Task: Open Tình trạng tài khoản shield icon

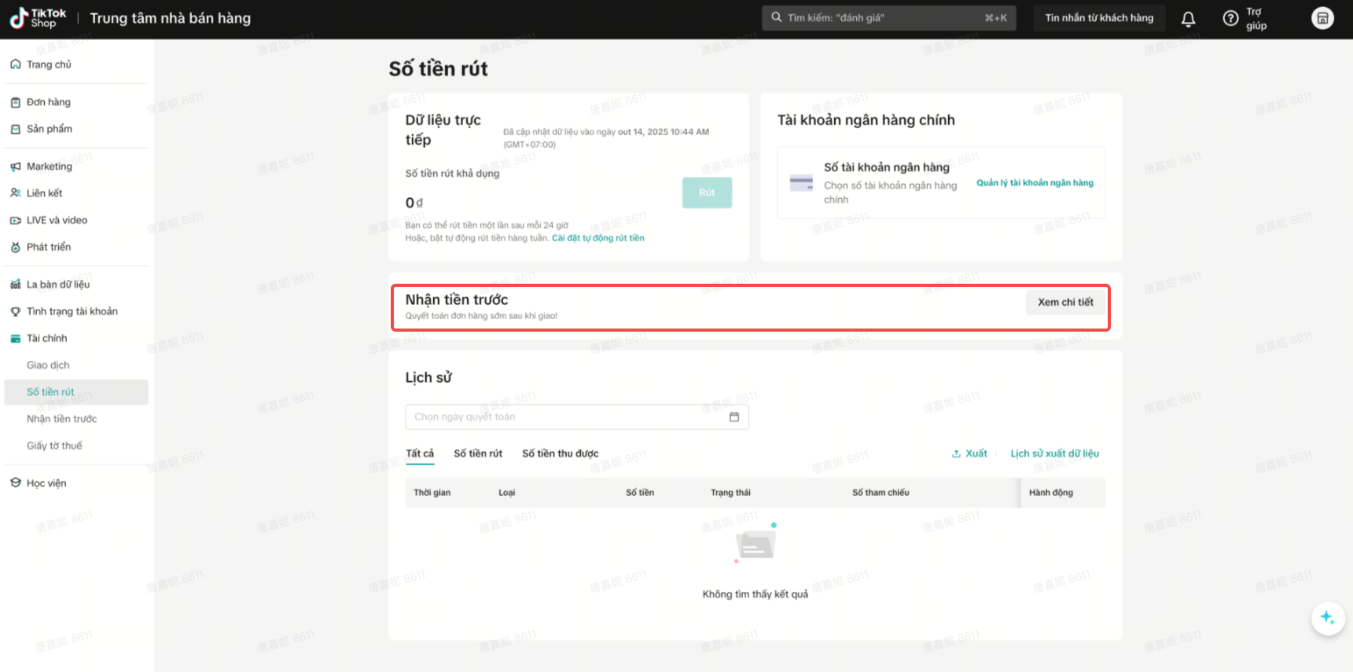Action: pyautogui.click(x=15, y=311)
